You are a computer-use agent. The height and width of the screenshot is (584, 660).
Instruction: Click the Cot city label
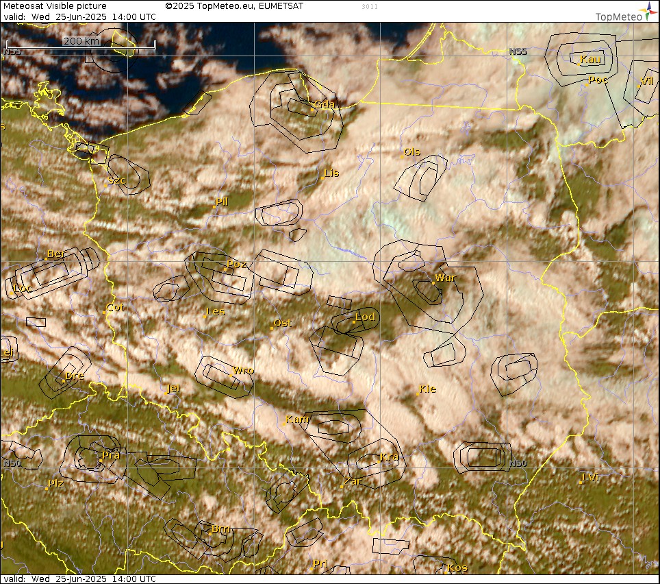(115, 308)
